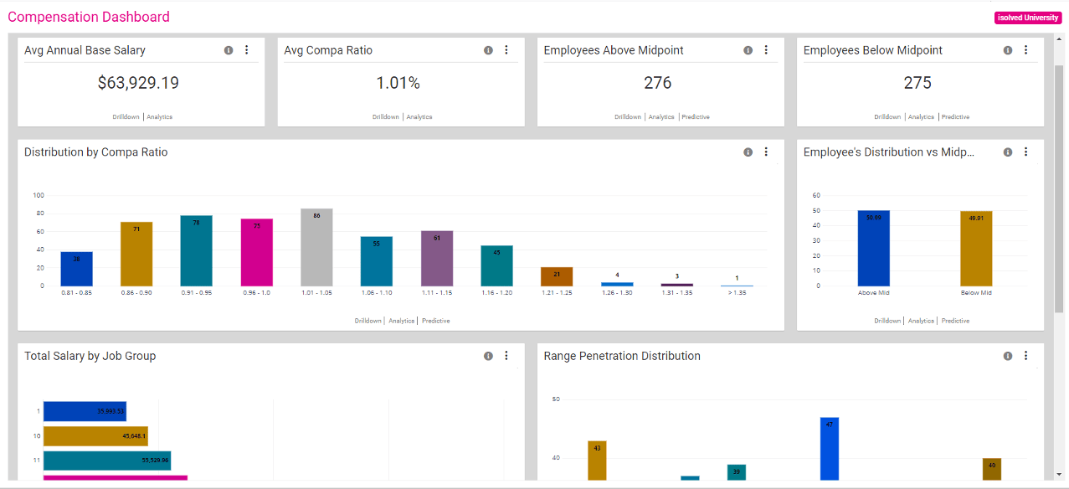Select the 1.21 - 1.25 bar

[x=557, y=277]
